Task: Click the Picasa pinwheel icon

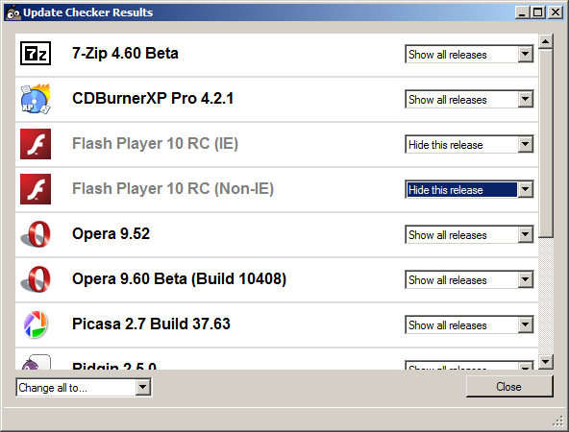Action: [36, 324]
